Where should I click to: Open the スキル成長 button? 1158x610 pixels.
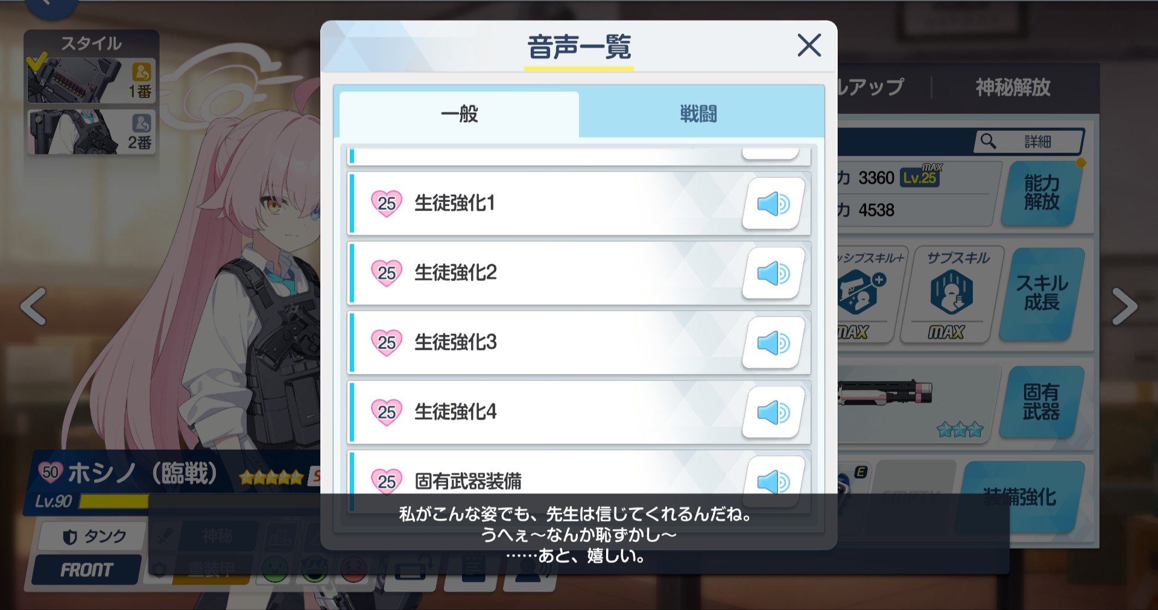click(1042, 294)
